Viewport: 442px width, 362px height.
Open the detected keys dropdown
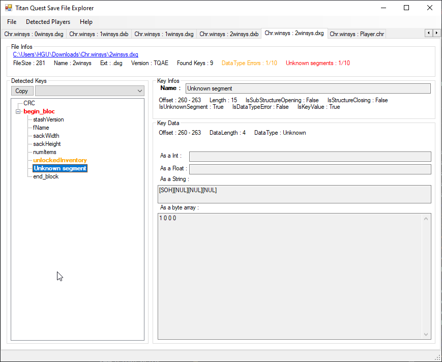(90, 91)
